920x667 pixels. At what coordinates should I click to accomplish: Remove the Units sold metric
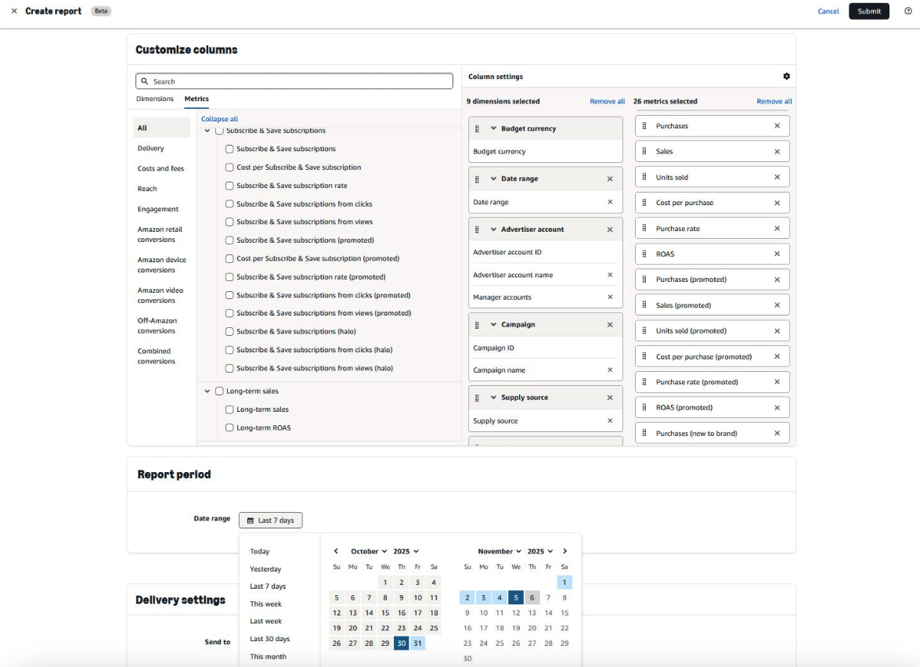(x=777, y=177)
